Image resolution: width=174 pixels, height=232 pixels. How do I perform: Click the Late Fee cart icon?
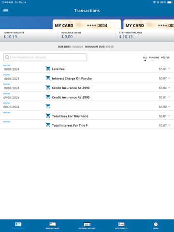(x=48, y=69)
